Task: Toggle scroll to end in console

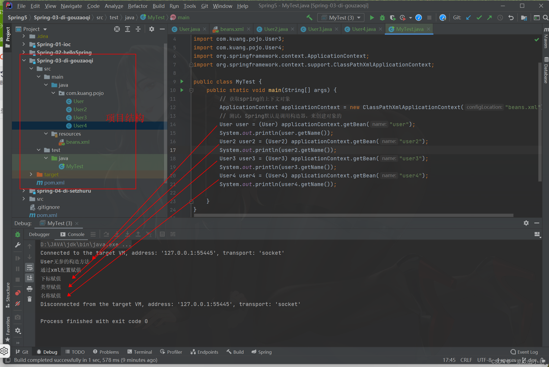Action: pos(30,278)
